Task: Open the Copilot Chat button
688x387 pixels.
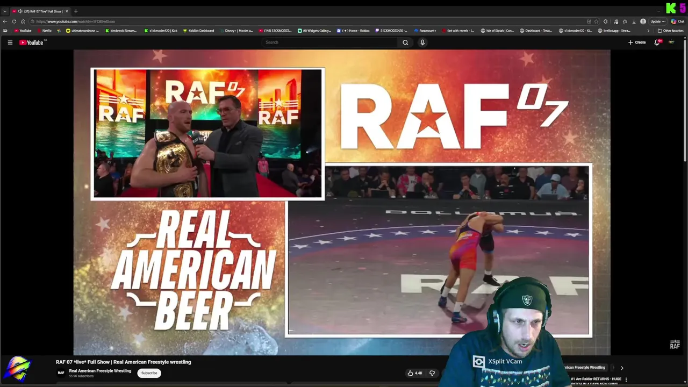Action: (677, 21)
